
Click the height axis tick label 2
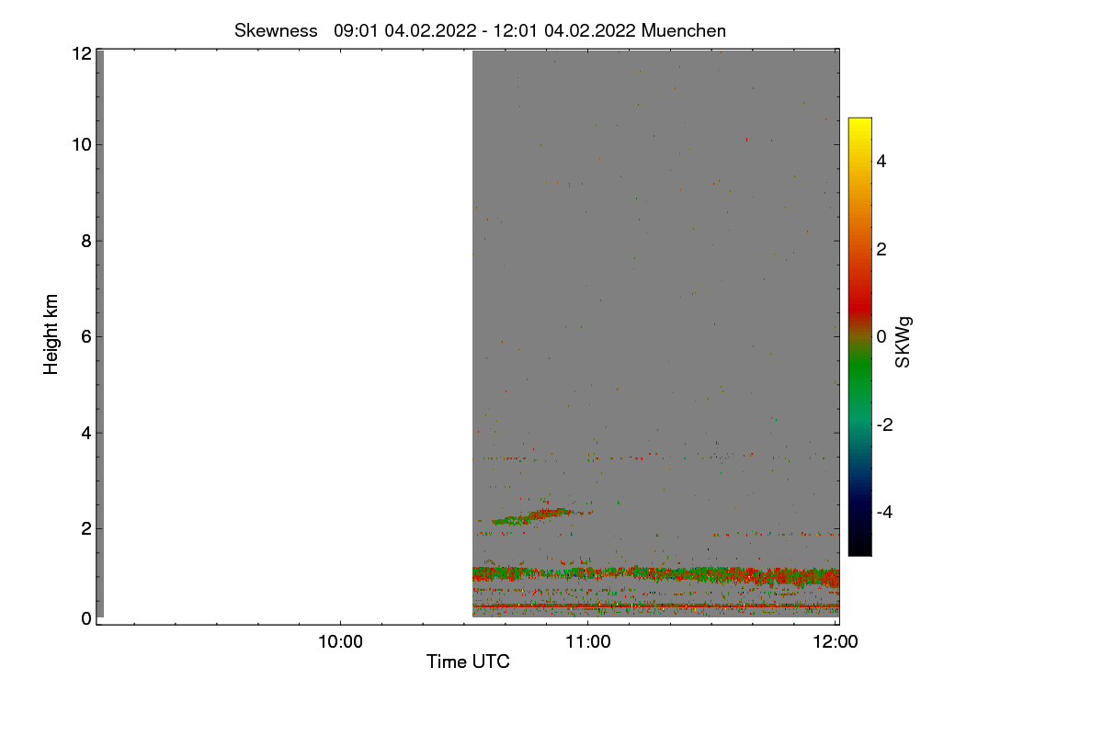click(86, 528)
